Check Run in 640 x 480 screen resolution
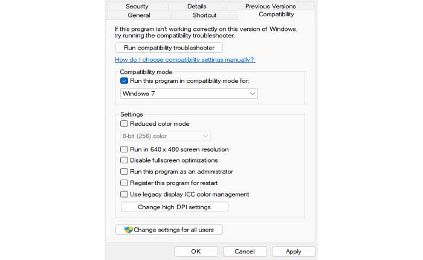Viewport: 423px width, 260px height. point(124,149)
